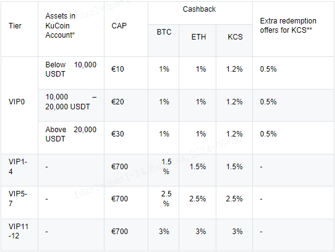This screenshot has width=335, height=252.
Task: Select the VIP11-12 tier cell
Action: pyautogui.click(x=19, y=235)
